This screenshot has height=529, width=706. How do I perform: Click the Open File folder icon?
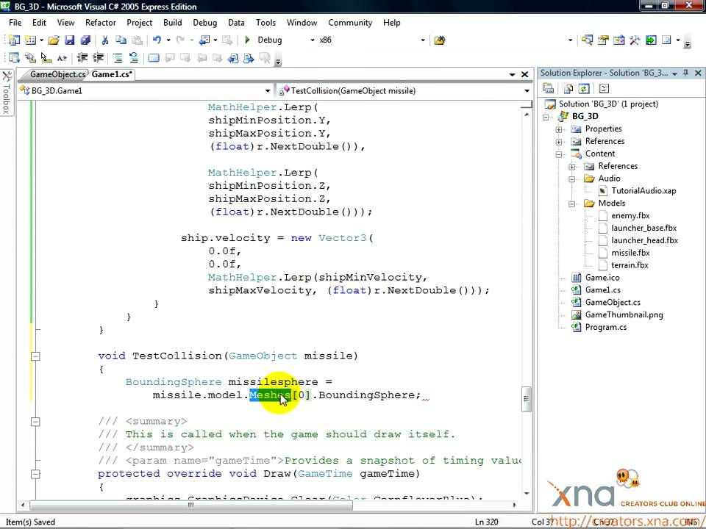click(54, 40)
